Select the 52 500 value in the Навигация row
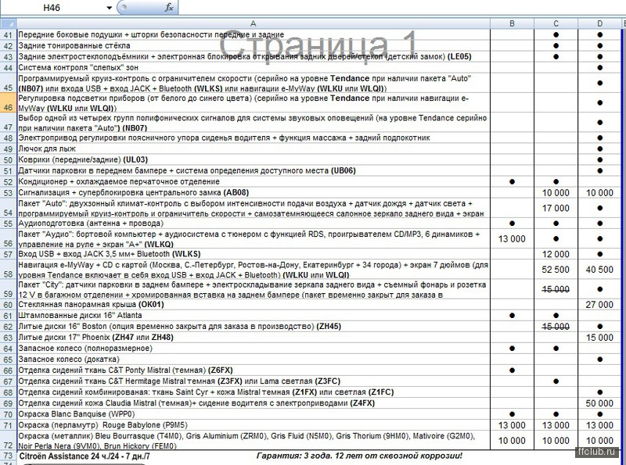This screenshot has height=465, width=626. point(556,270)
